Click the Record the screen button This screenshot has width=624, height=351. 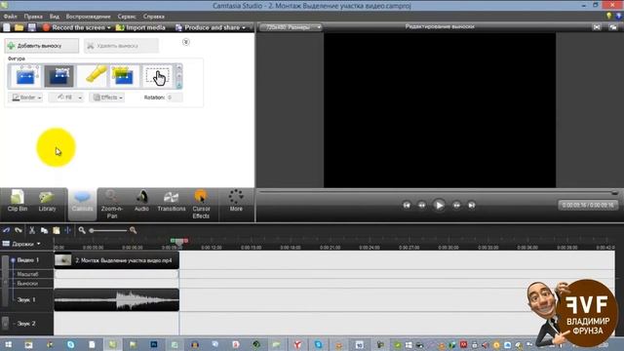click(74, 27)
